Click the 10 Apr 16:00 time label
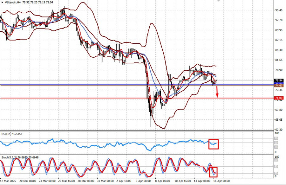The width and height of the screenshot is (286, 185). 183,181
